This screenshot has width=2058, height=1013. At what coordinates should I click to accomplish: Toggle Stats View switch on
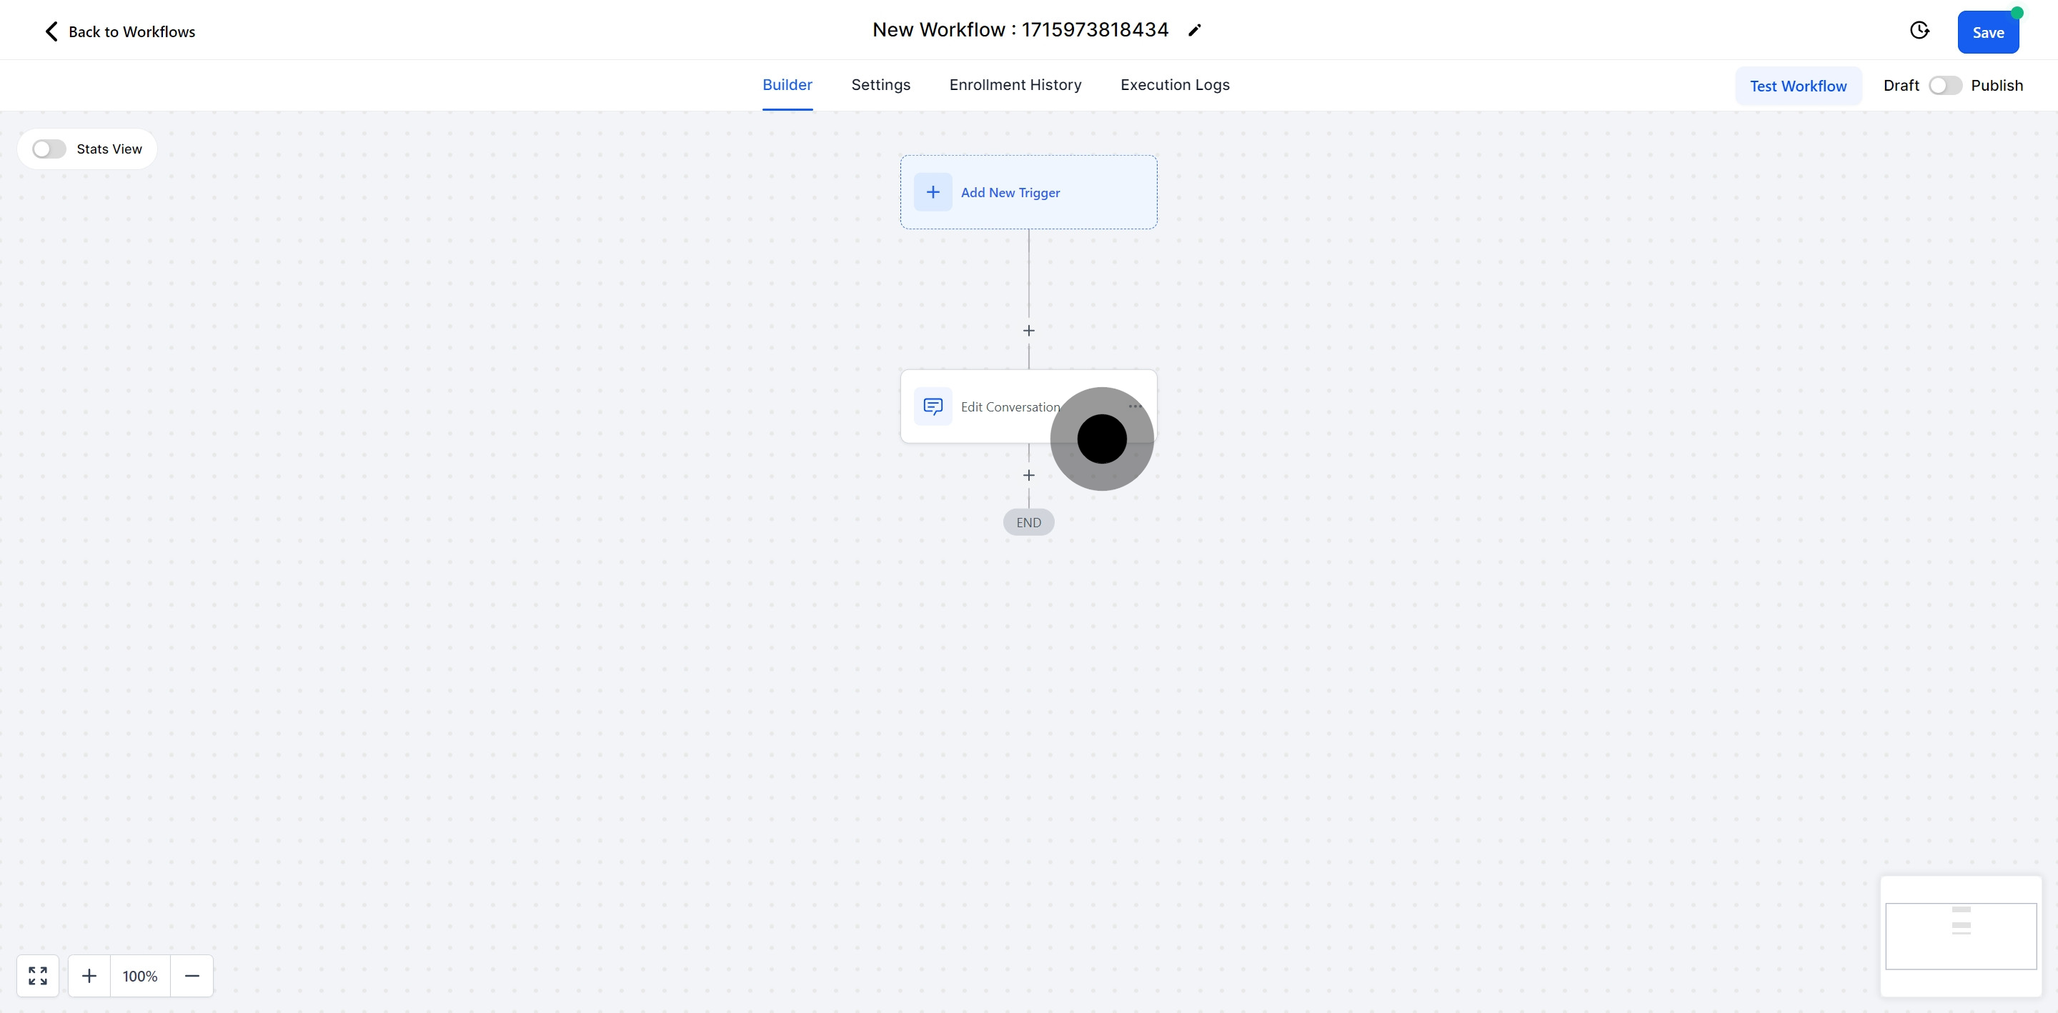(x=49, y=149)
